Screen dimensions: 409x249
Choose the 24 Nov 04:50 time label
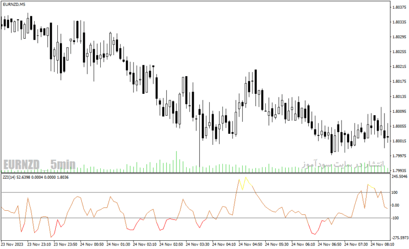tap(250, 244)
